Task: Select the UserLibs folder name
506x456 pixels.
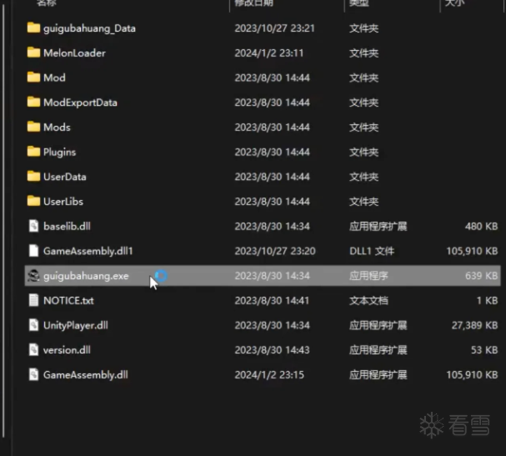Action: point(63,202)
